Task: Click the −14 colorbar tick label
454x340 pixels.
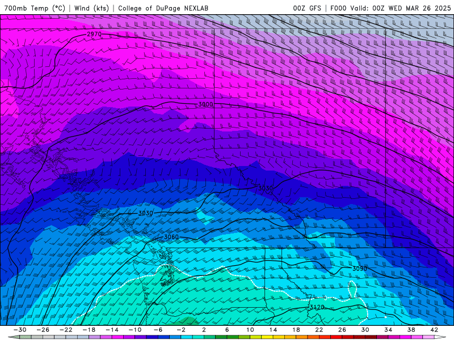Action: pyautogui.click(x=112, y=330)
